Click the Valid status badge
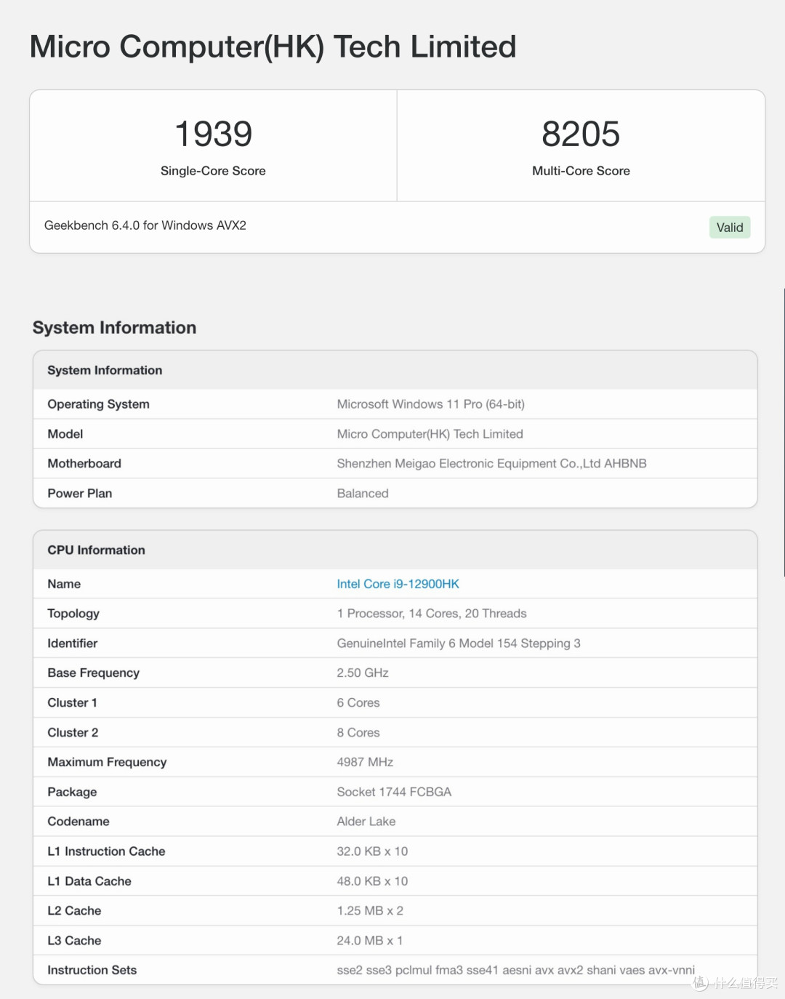The height and width of the screenshot is (999, 785). click(x=730, y=228)
